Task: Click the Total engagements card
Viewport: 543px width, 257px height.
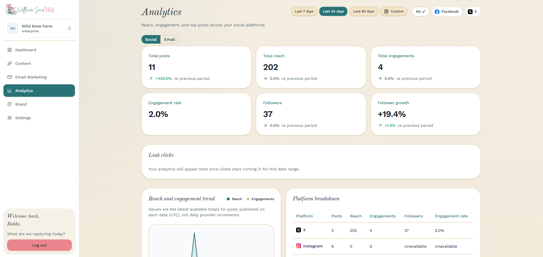Action: click(426, 67)
